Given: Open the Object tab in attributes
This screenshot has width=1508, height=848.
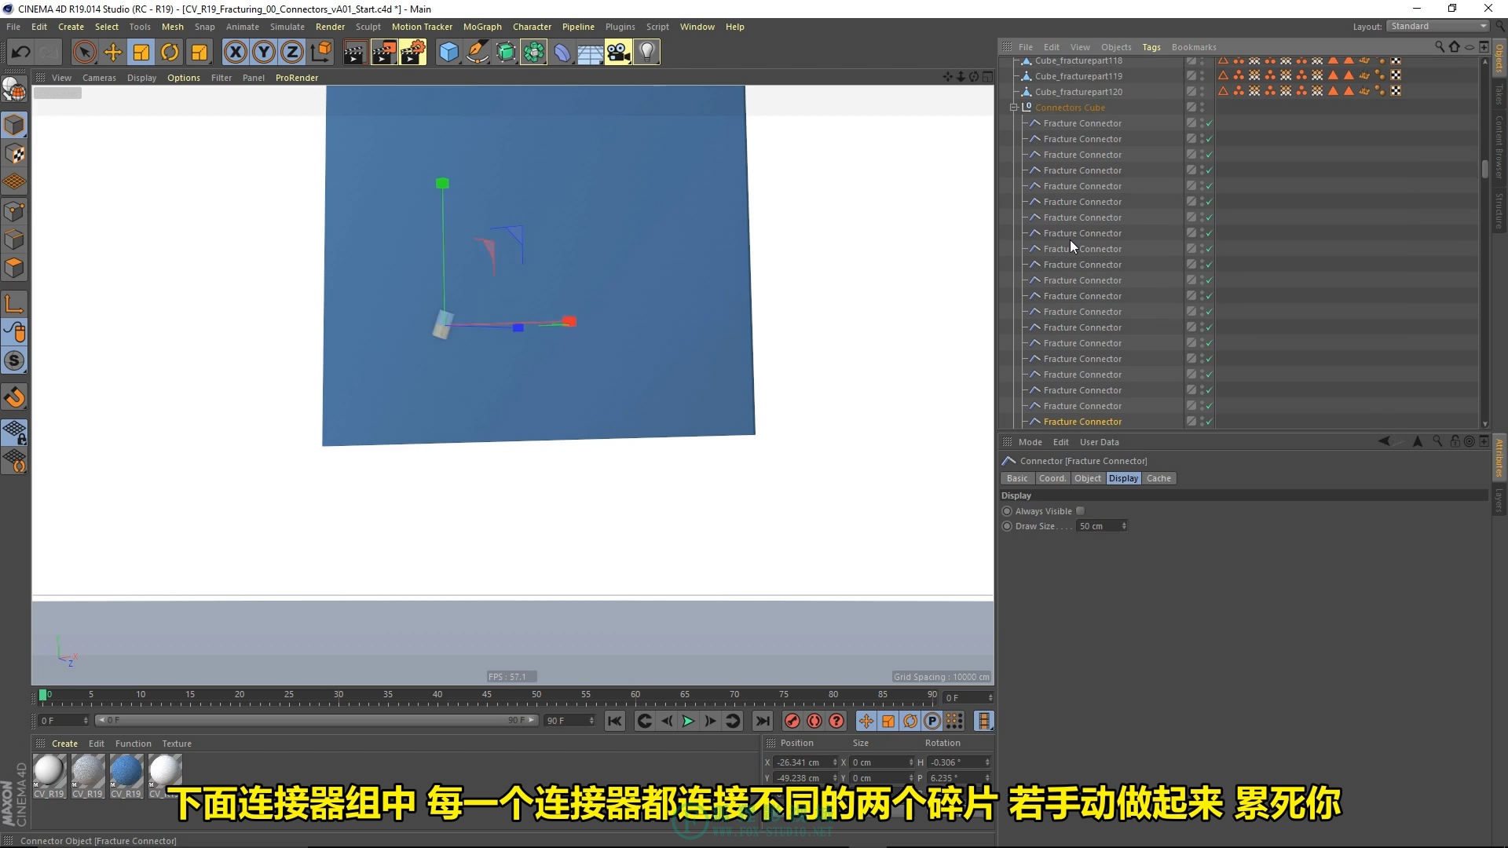Looking at the screenshot, I should (x=1088, y=478).
